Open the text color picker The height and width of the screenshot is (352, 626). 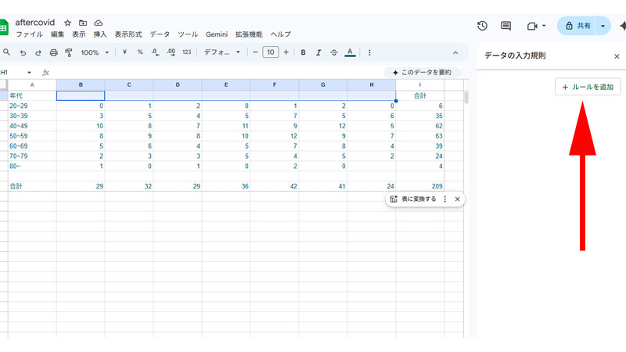tap(350, 52)
